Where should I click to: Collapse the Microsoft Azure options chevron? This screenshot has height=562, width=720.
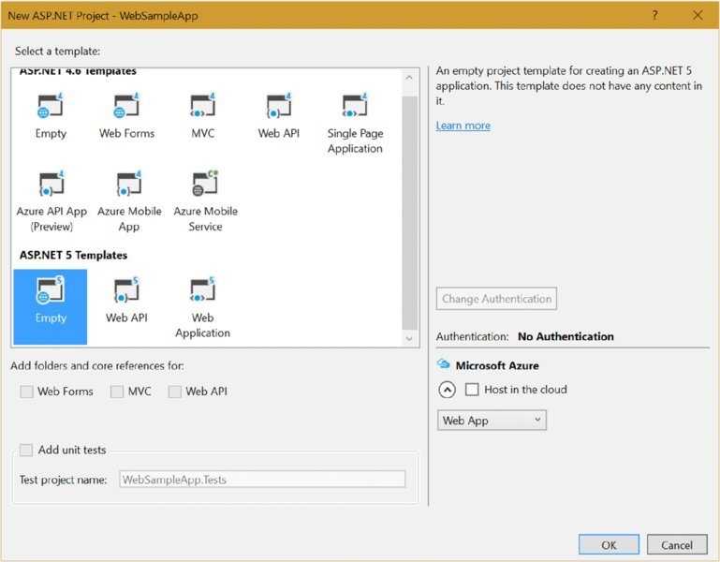[448, 390]
